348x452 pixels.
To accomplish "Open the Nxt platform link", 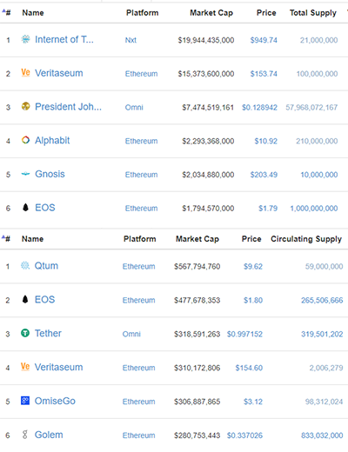I will [130, 40].
